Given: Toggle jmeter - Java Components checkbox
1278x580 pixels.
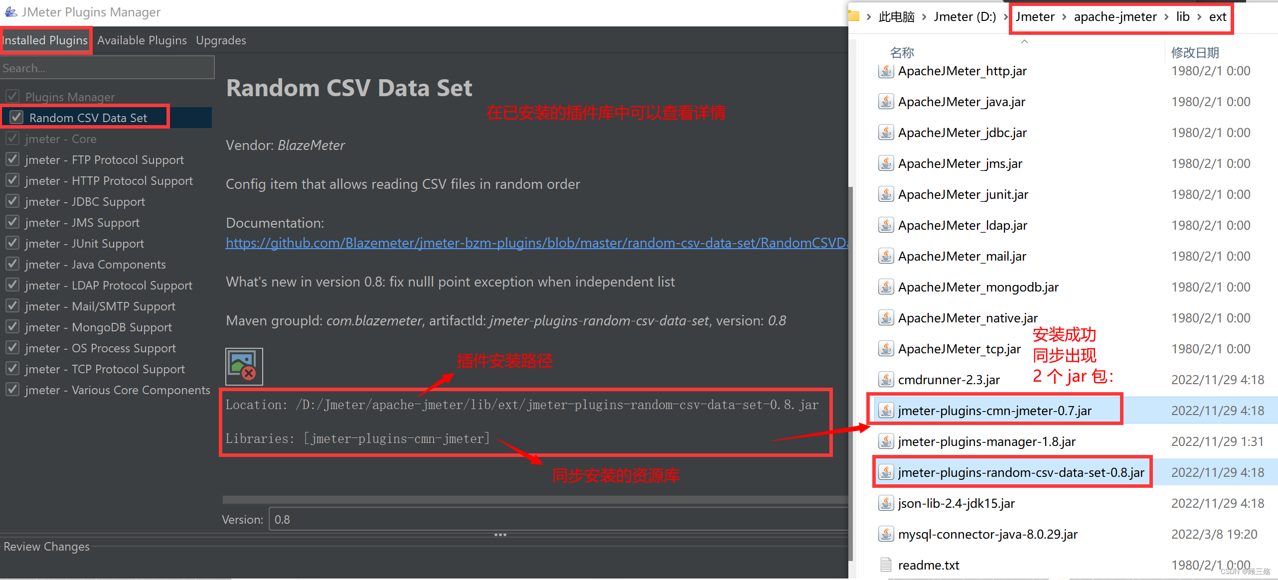Looking at the screenshot, I should pyautogui.click(x=12, y=264).
